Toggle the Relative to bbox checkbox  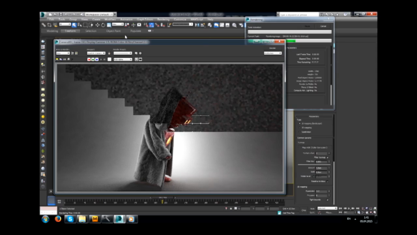point(327,181)
